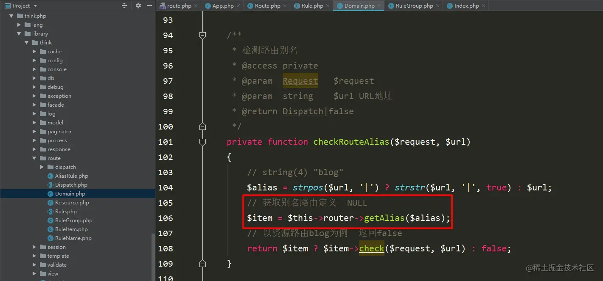Collapse the thinkphp folder arrow
This screenshot has height=281, width=603.
pos(11,16)
